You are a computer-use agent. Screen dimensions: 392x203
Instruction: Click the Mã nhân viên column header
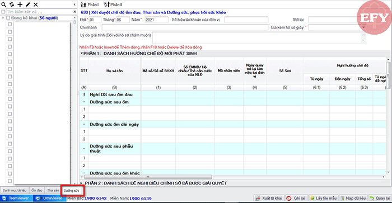pyautogui.click(x=228, y=71)
